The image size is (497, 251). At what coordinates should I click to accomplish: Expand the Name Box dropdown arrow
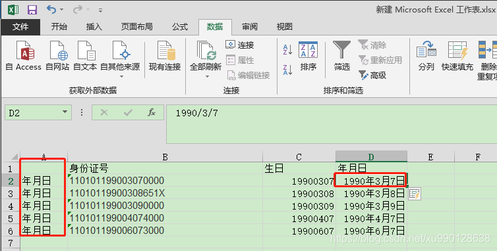[x=65, y=112]
